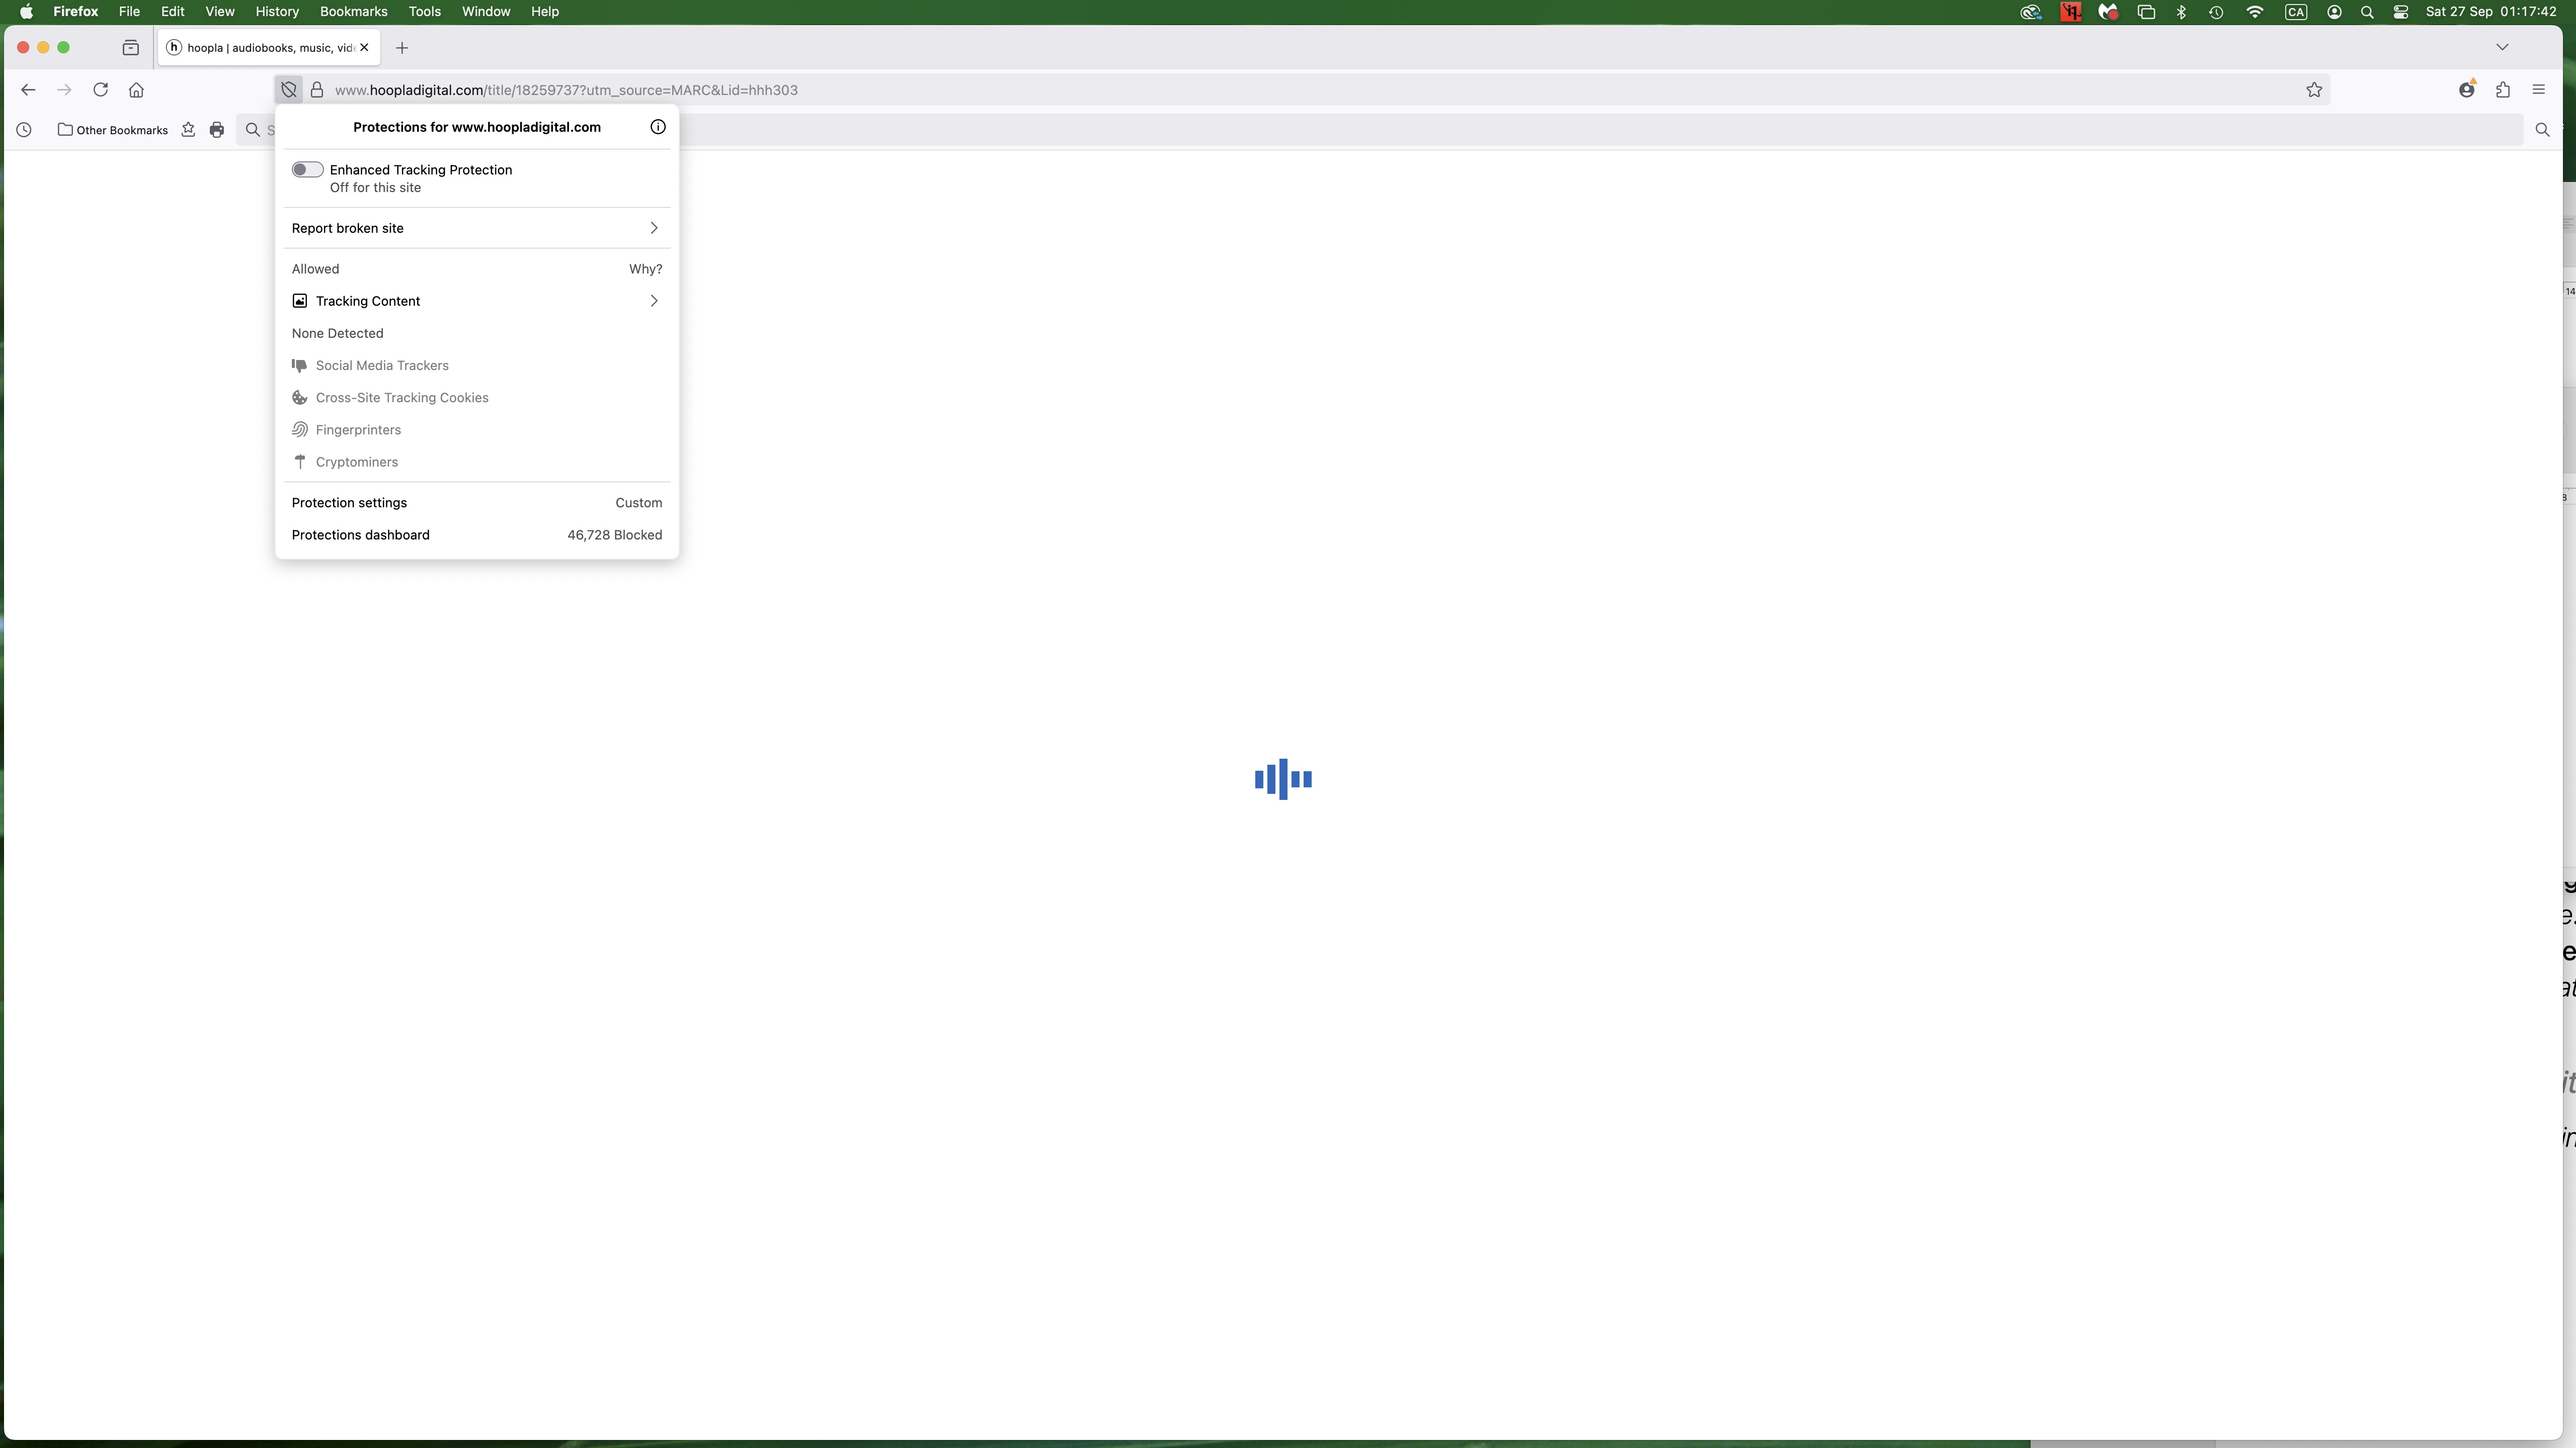The width and height of the screenshot is (2576, 1448).
Task: Open Firefox account icon
Action: click(x=2466, y=90)
